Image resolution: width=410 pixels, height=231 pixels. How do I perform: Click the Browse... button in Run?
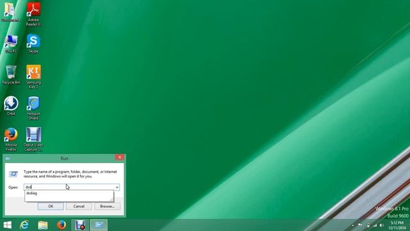(x=107, y=207)
